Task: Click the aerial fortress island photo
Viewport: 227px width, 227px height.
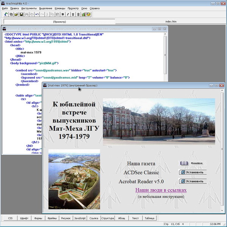Action: [x=74, y=179]
